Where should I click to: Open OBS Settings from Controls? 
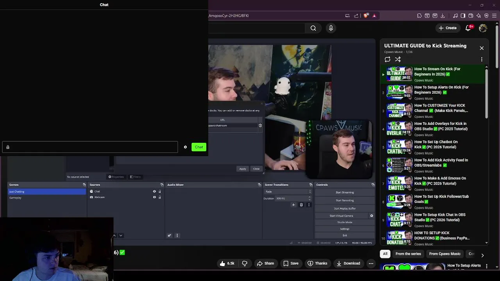345,229
